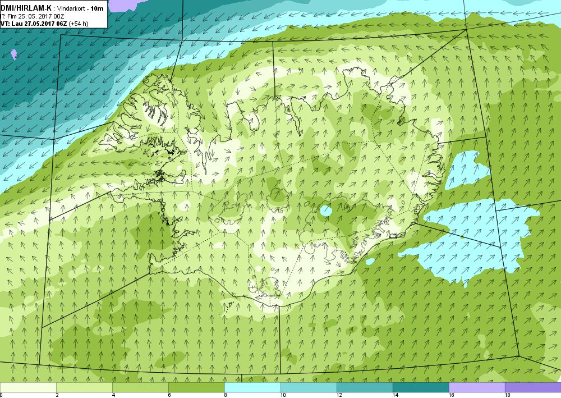Screen dimensions: 561x398
Task: Click the legend scale value 14
Action: point(396,395)
